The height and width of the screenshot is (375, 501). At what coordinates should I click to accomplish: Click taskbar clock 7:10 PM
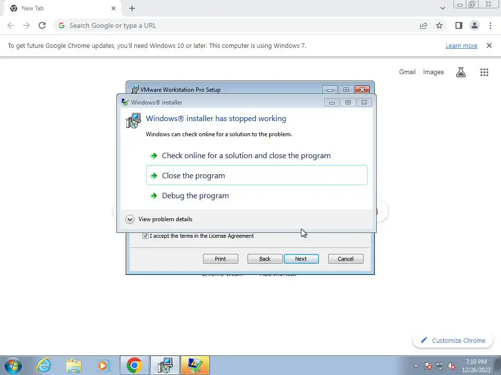476,362
